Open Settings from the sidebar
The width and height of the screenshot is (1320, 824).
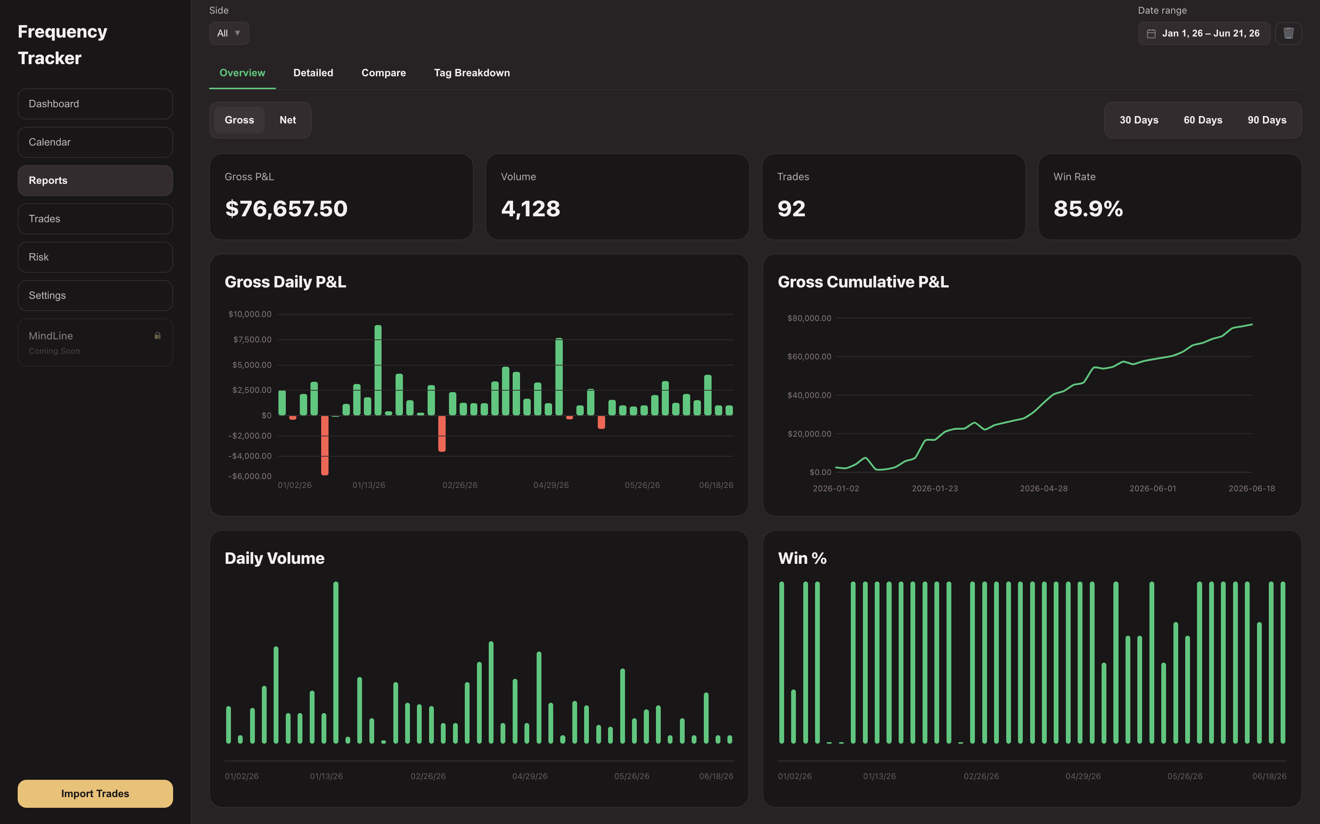(95, 296)
